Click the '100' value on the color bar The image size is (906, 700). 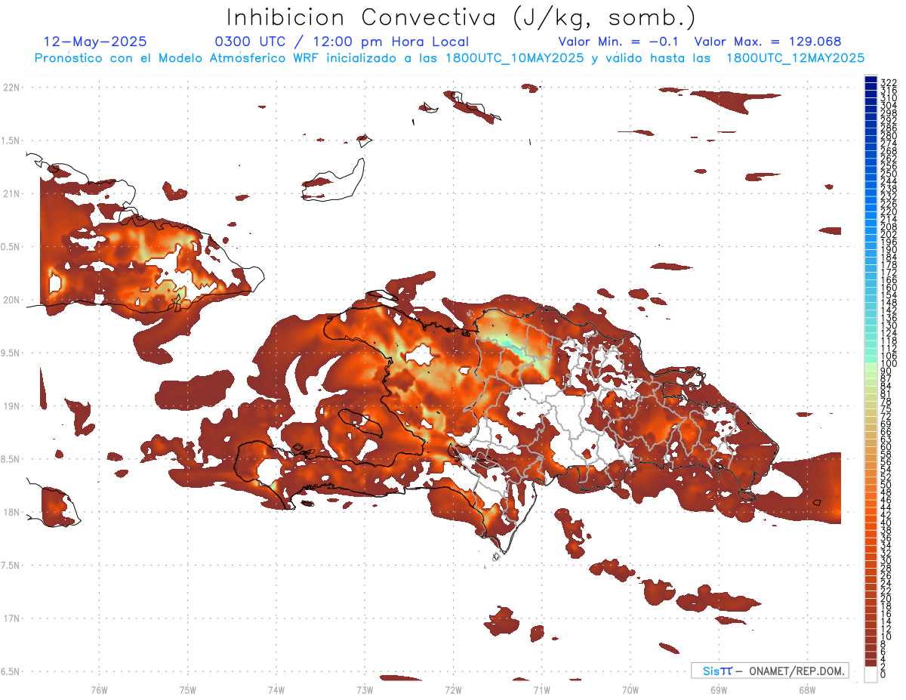888,363
